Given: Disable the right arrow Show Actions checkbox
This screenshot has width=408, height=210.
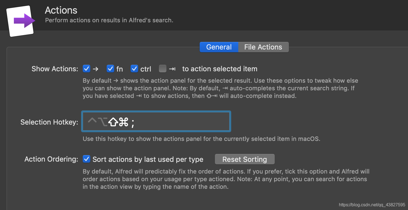Looking at the screenshot, I should tap(86, 69).
